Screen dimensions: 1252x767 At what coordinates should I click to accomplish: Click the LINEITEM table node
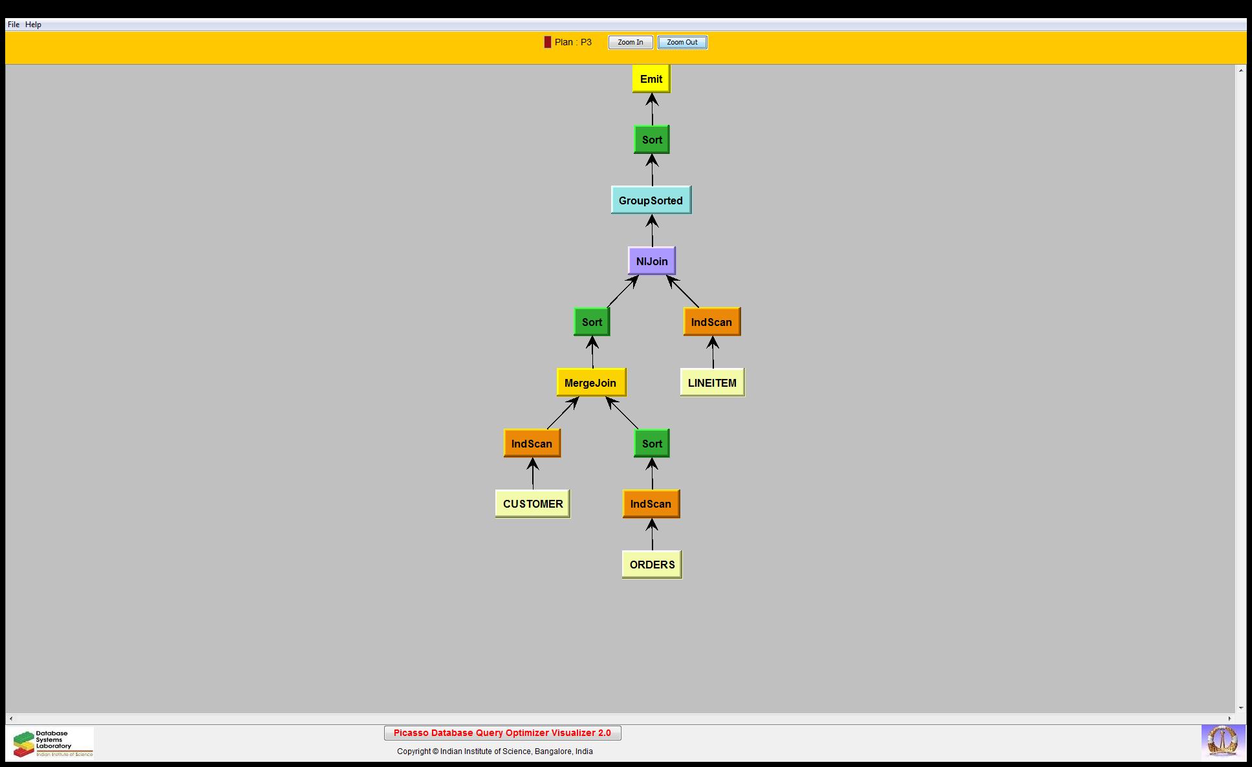[x=712, y=383]
